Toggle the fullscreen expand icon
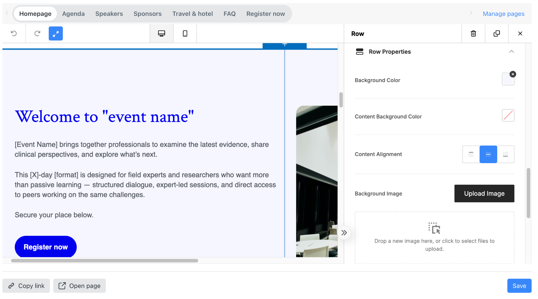Viewport: 538px width, 299px height. point(56,33)
